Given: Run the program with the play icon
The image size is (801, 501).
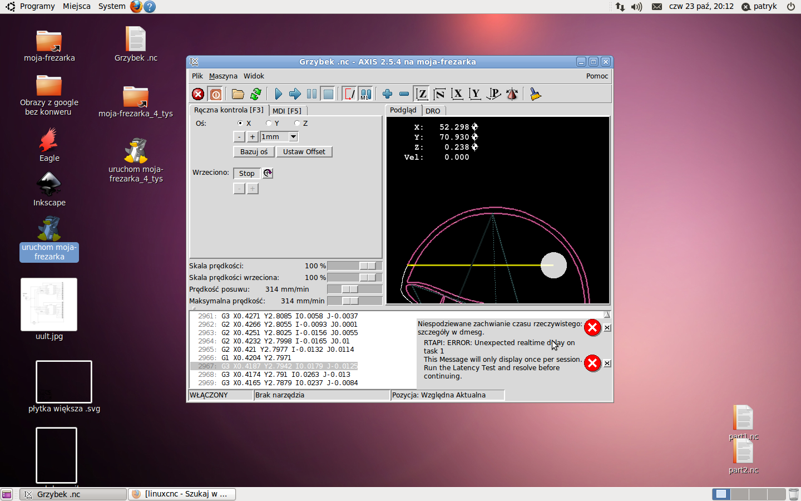Looking at the screenshot, I should click(x=278, y=94).
